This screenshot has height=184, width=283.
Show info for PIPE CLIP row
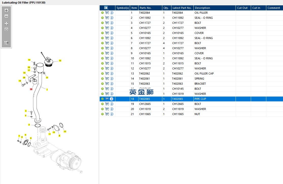pyautogui.click(x=112, y=99)
